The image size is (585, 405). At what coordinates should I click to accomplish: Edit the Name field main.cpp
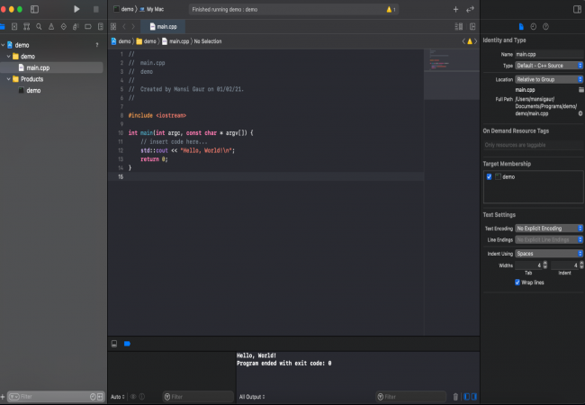pyautogui.click(x=549, y=54)
